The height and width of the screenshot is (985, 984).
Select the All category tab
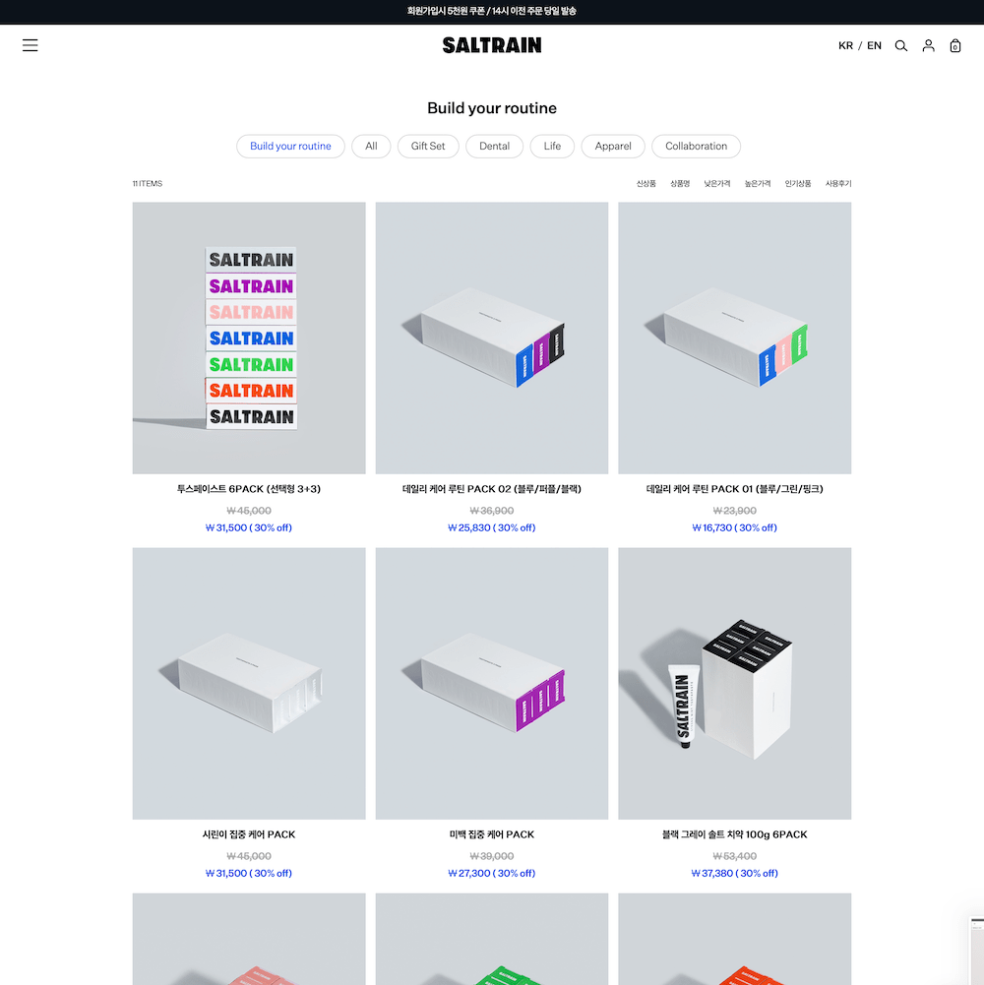(371, 147)
